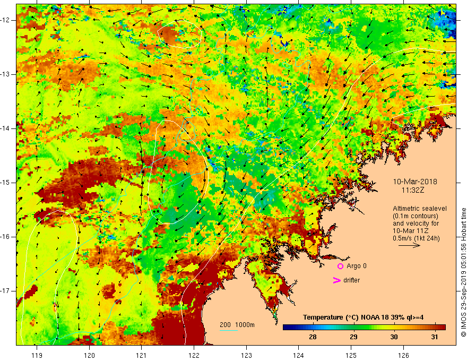Click the longitude axis label '119'
467x361 pixels.
tap(37, 355)
